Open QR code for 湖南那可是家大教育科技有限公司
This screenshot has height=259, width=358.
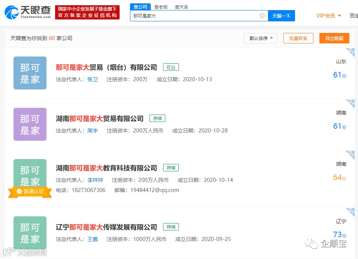351,155
